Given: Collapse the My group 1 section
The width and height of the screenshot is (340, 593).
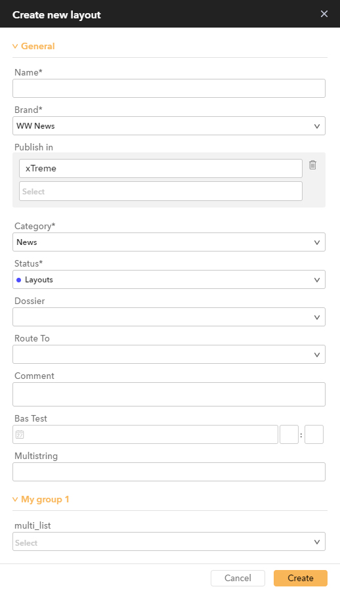Looking at the screenshot, I should click(x=41, y=499).
